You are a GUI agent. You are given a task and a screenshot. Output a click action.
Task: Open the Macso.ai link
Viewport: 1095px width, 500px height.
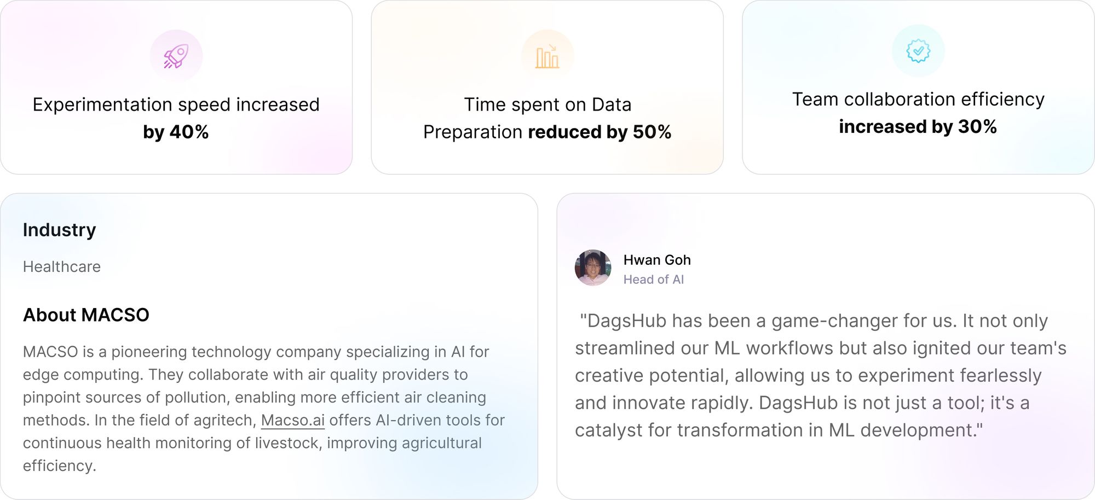click(292, 420)
